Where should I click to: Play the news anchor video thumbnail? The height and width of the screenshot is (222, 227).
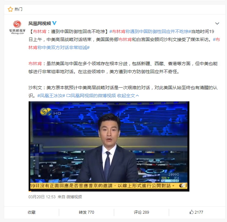pyautogui.click(x=109, y=146)
